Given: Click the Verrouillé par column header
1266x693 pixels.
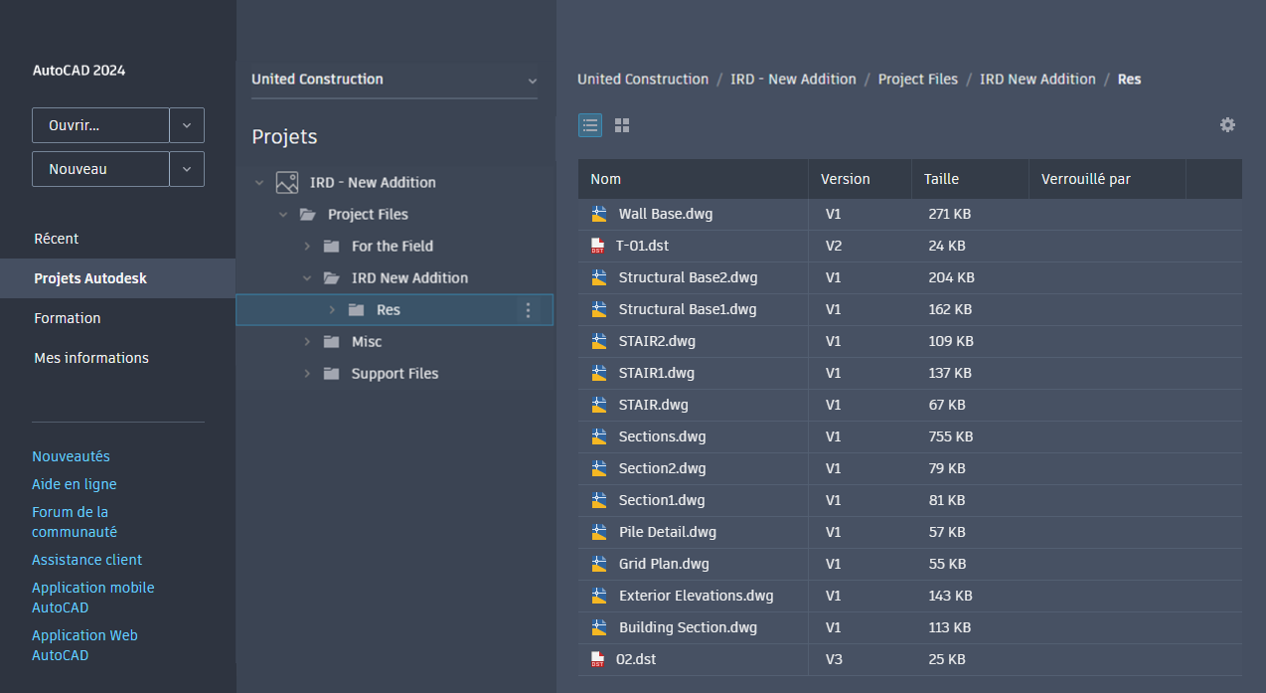Looking at the screenshot, I should pos(1107,179).
